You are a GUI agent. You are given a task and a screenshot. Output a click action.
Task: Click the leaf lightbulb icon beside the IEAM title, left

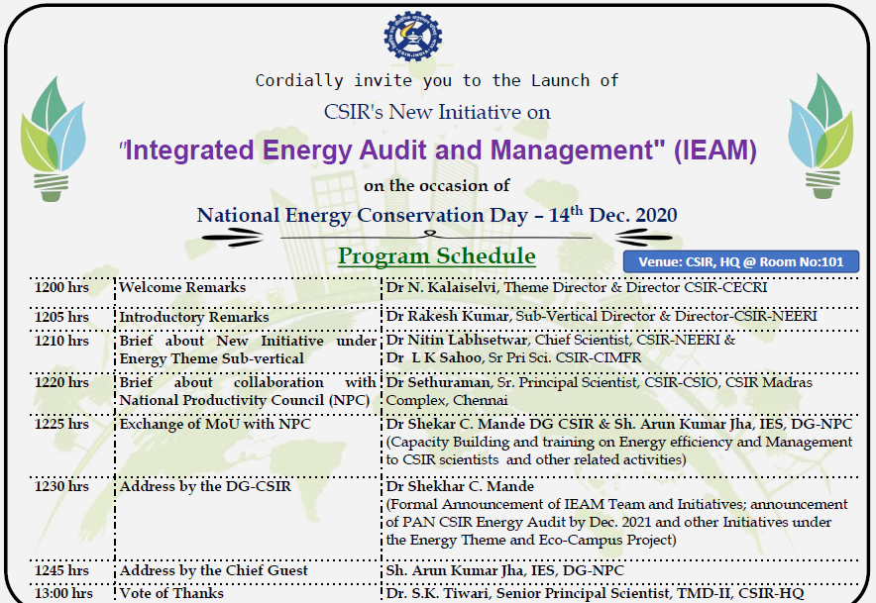point(53,139)
